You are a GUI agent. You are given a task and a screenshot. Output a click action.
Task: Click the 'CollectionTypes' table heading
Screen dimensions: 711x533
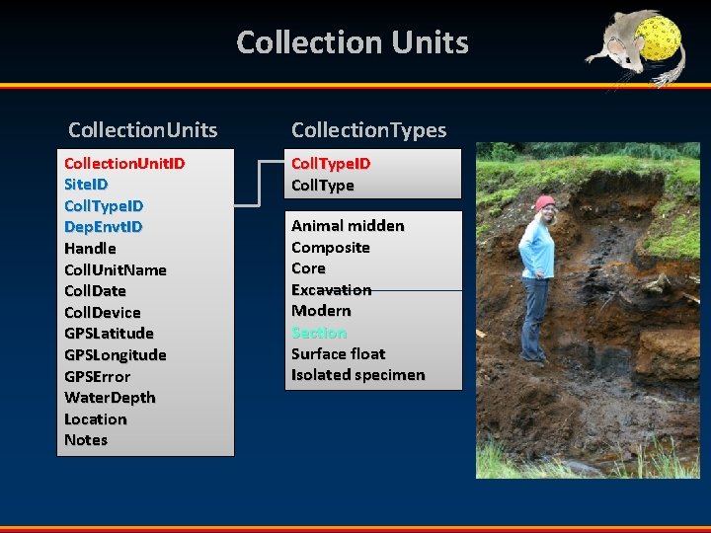[x=369, y=130]
